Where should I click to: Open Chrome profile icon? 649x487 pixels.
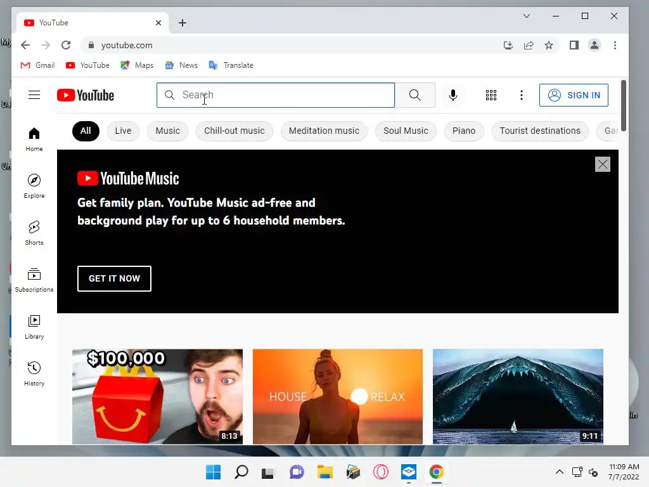click(x=594, y=45)
